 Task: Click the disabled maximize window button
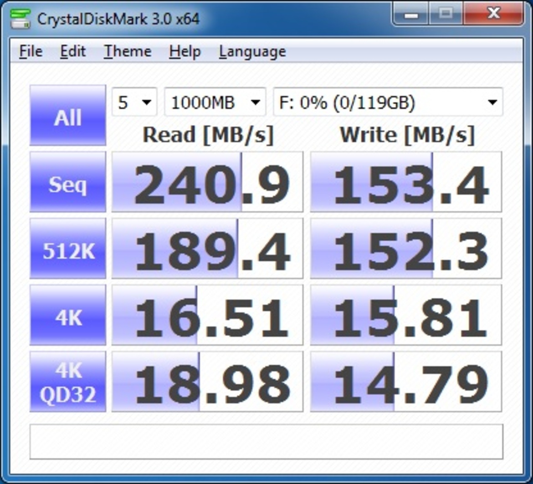pos(446,14)
